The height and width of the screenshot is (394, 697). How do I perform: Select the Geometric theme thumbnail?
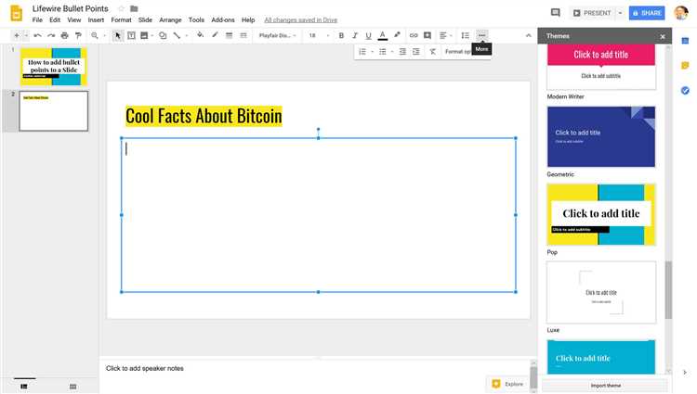pyautogui.click(x=601, y=136)
